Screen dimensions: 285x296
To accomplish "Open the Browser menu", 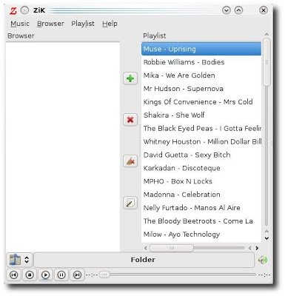I will click(x=50, y=24).
